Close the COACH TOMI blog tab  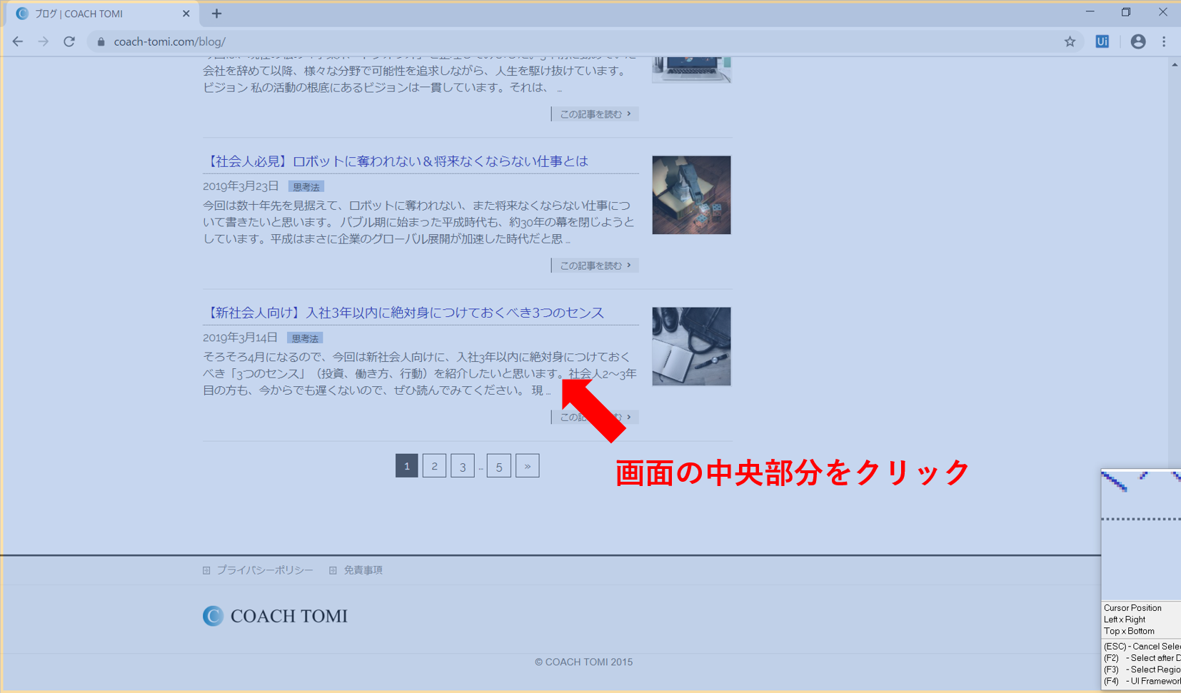coord(186,14)
